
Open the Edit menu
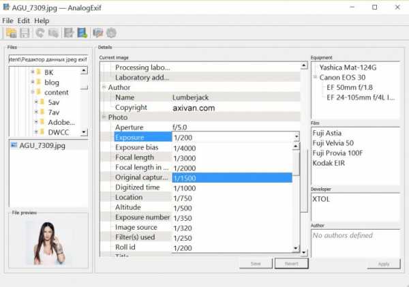click(24, 20)
